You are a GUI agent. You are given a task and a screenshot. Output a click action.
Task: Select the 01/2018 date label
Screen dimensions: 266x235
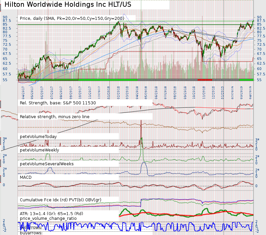tap(108, 93)
